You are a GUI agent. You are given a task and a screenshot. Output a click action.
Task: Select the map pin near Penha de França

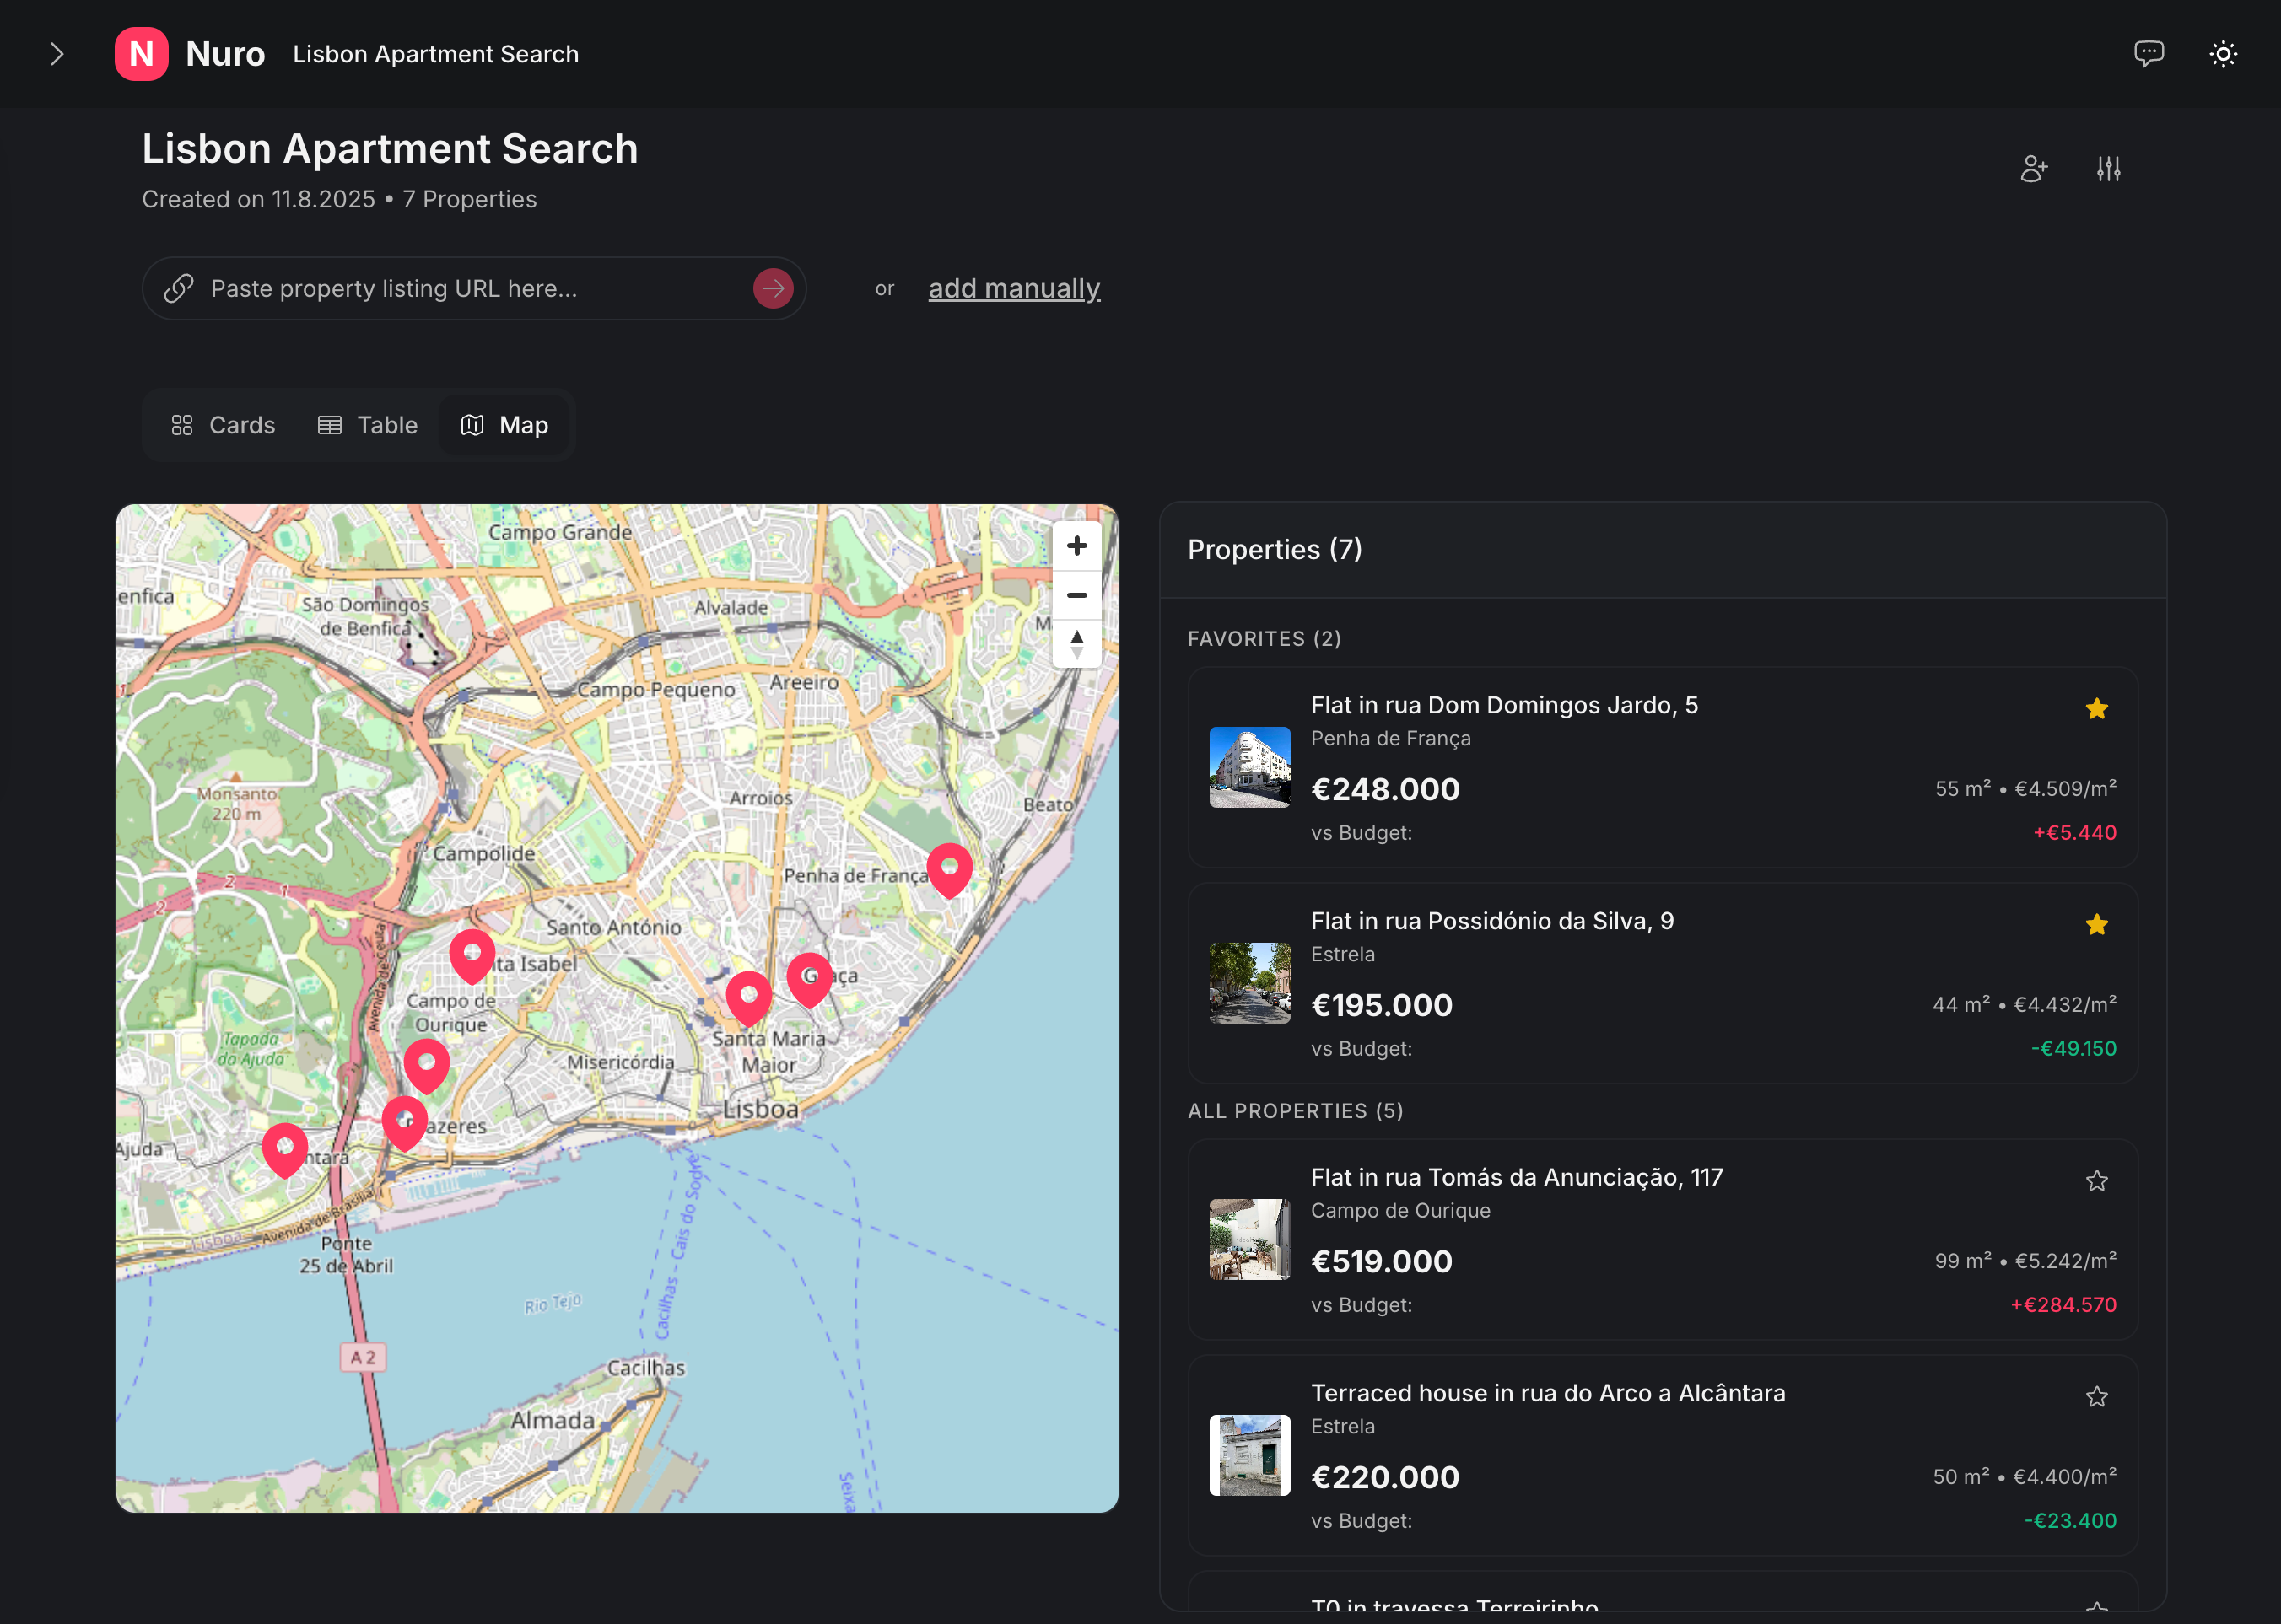948,867
